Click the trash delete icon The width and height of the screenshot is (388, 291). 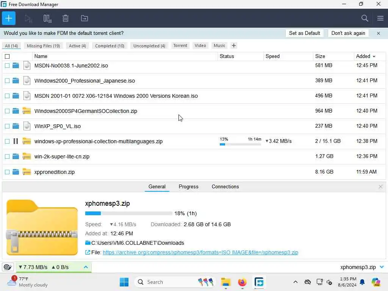(66, 18)
